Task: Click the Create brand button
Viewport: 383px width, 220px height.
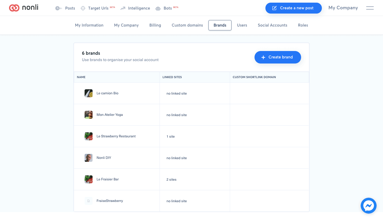Action: (x=278, y=57)
